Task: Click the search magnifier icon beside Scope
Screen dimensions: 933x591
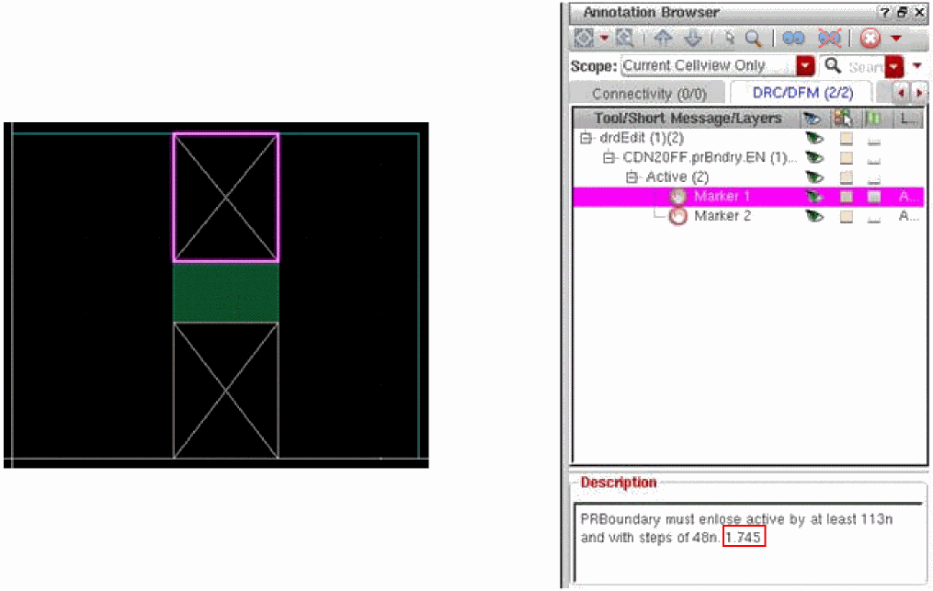Action: [x=833, y=65]
